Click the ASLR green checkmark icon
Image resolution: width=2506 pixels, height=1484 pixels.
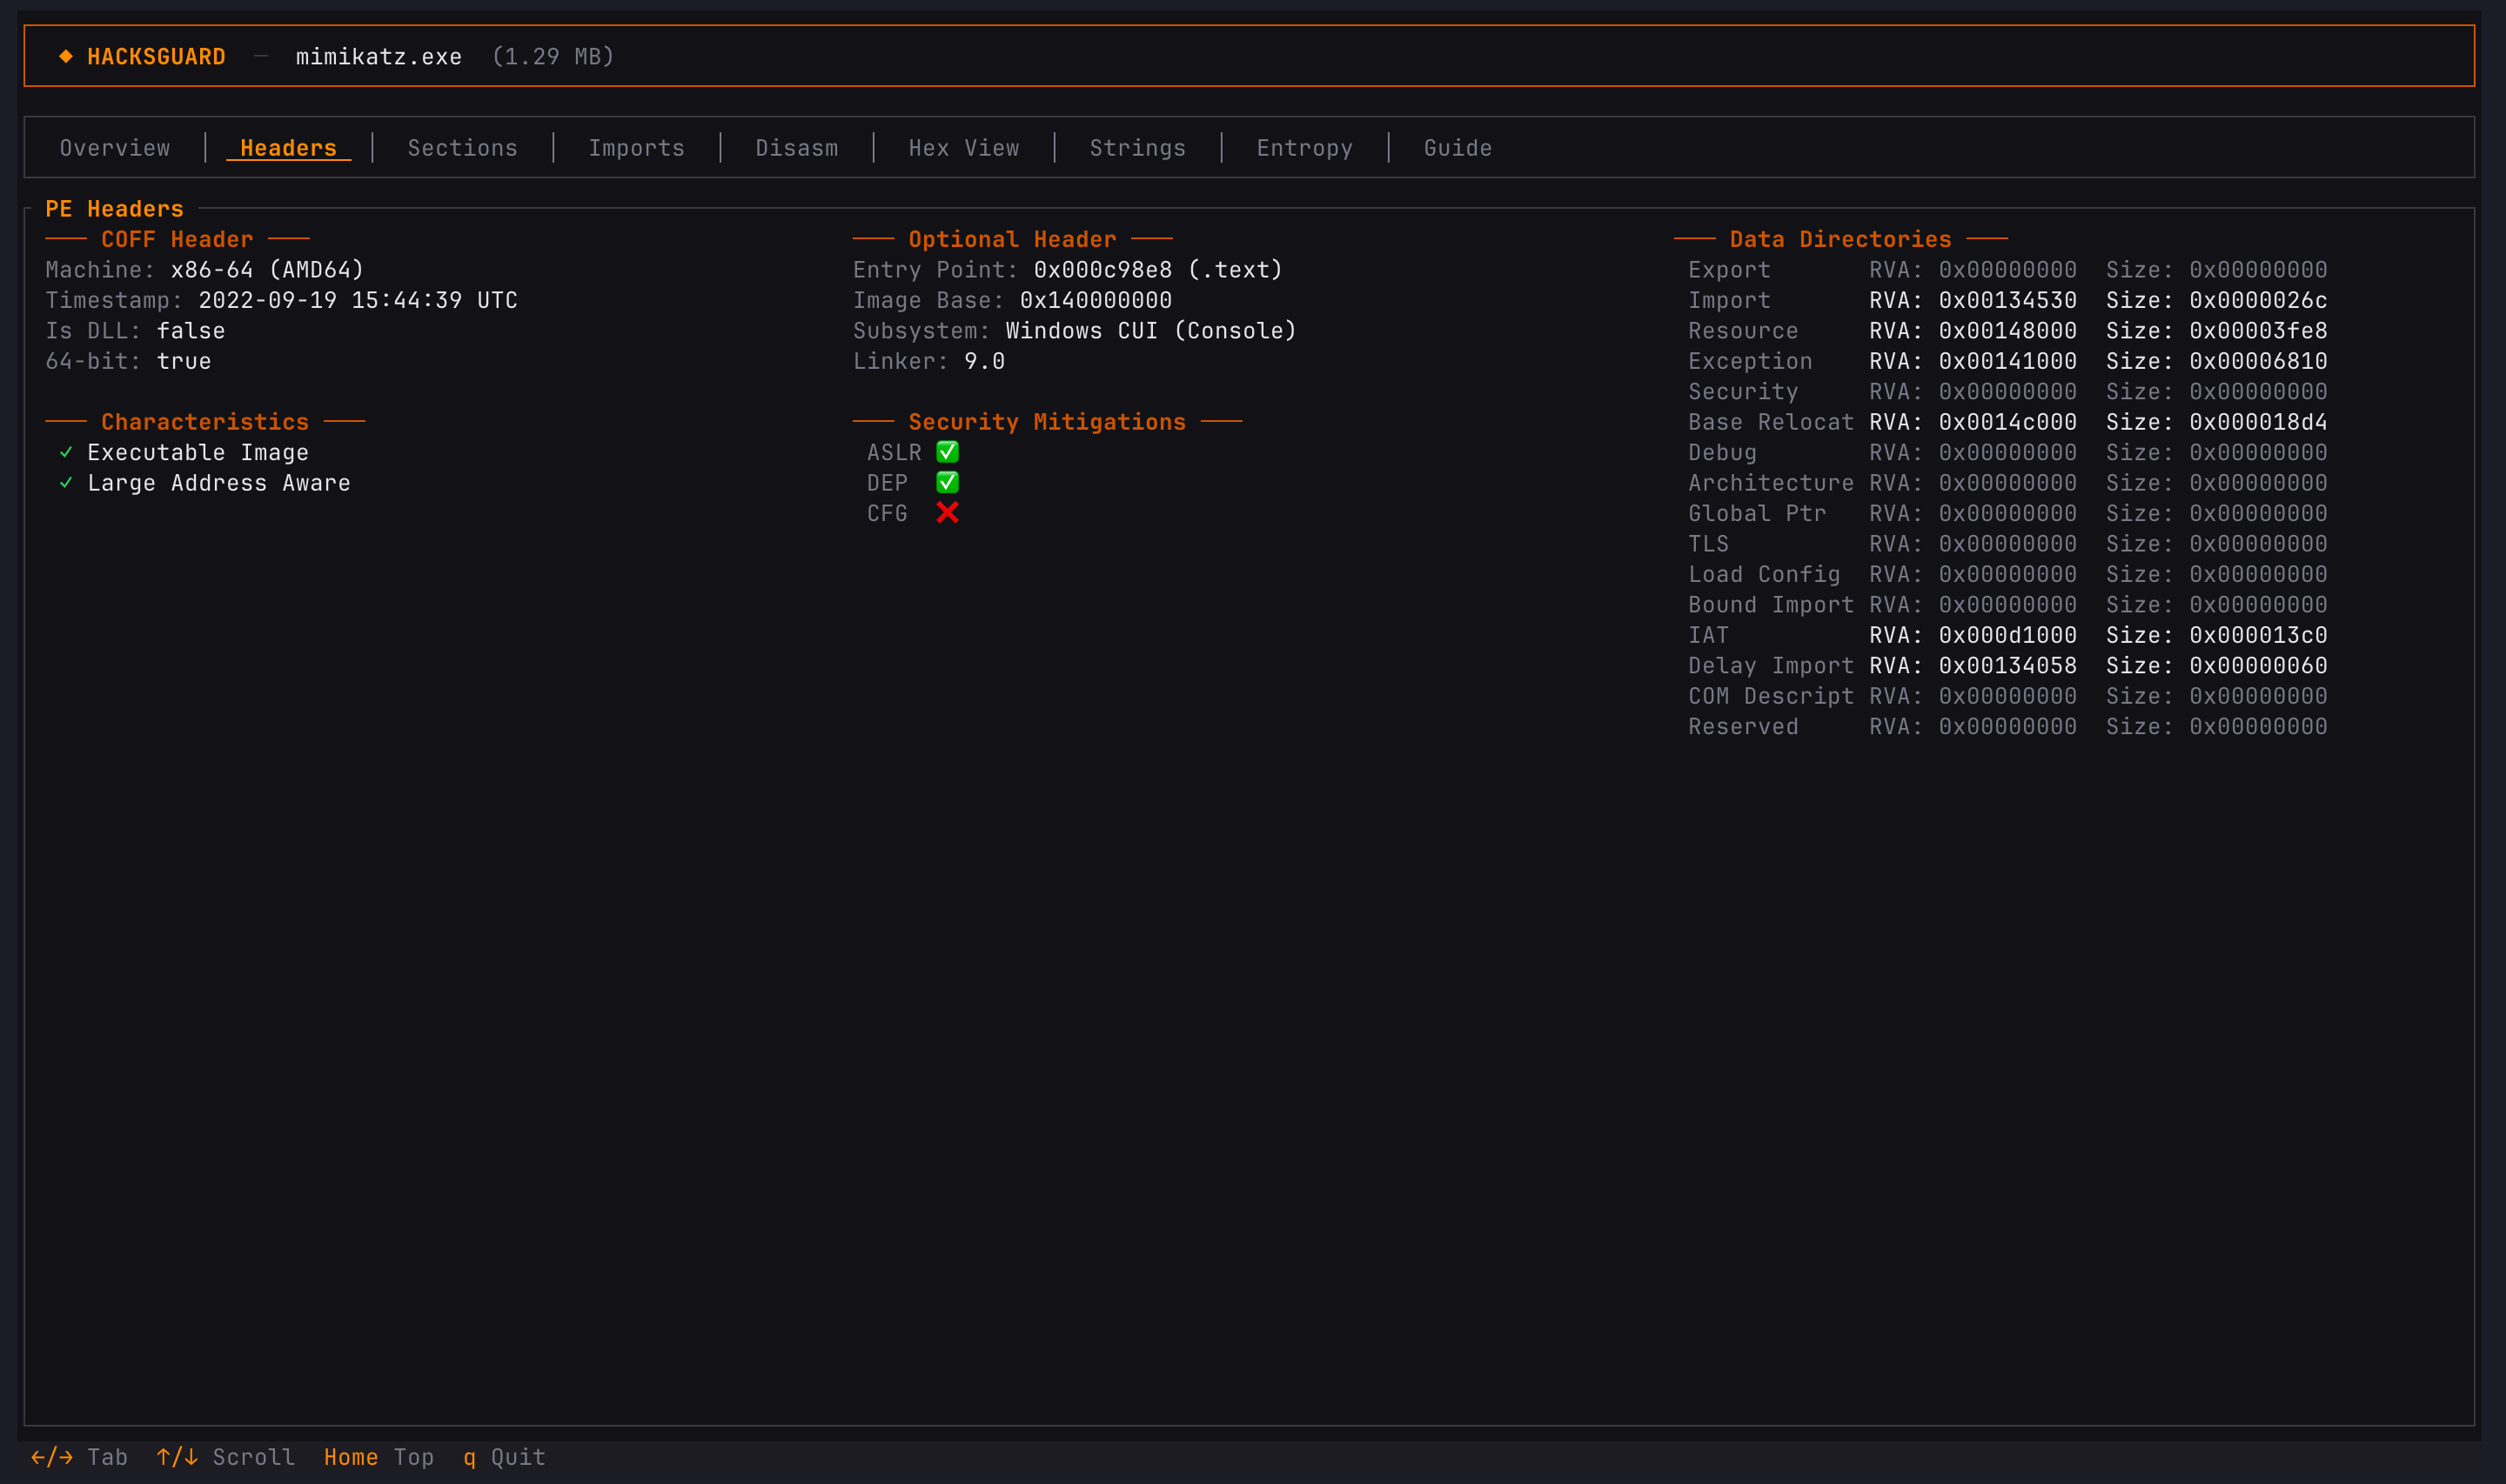947,452
